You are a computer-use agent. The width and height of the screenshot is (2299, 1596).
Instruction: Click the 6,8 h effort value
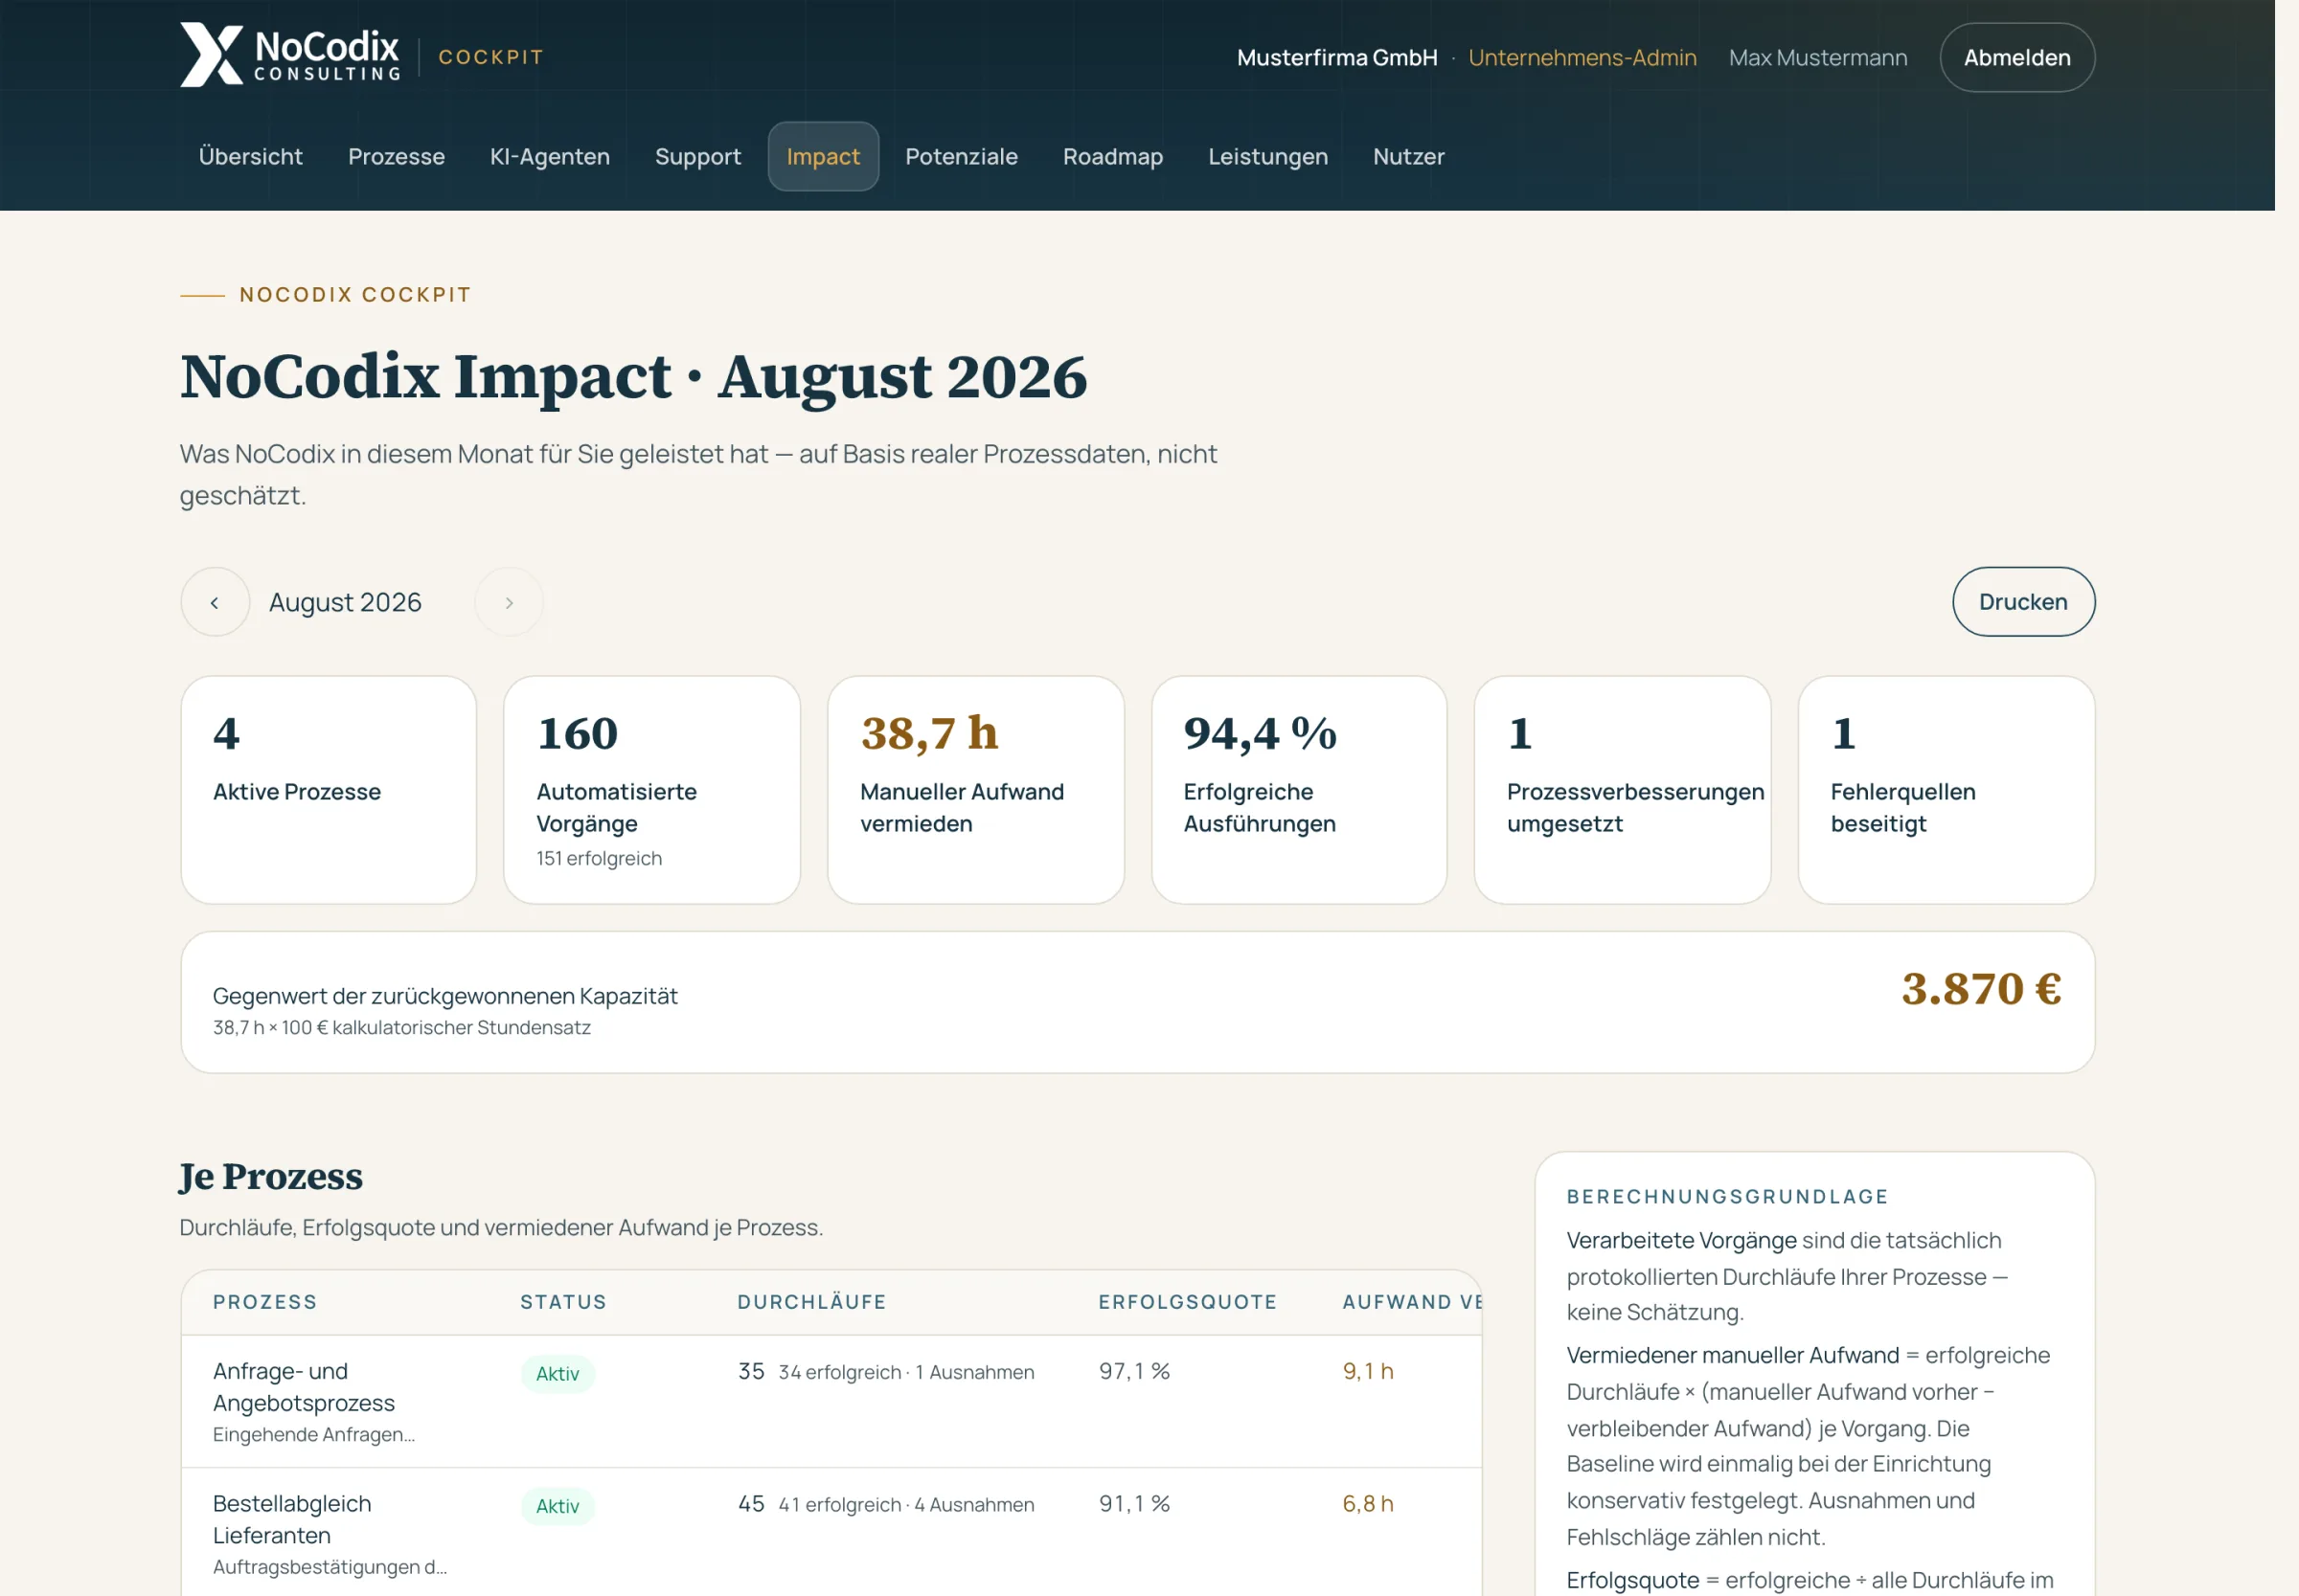point(1368,1503)
